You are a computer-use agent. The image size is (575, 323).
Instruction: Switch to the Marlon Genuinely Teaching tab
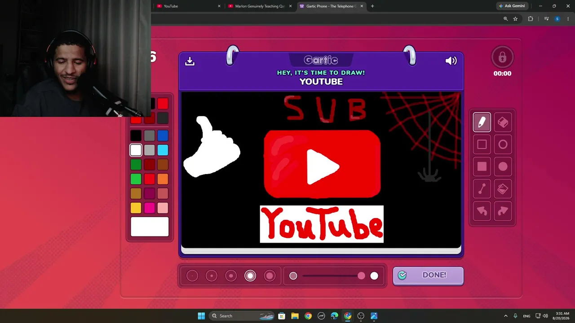pos(261,6)
